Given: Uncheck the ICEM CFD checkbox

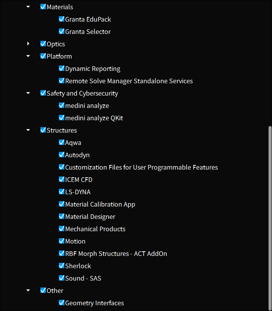Looking at the screenshot, I should pos(62,179).
